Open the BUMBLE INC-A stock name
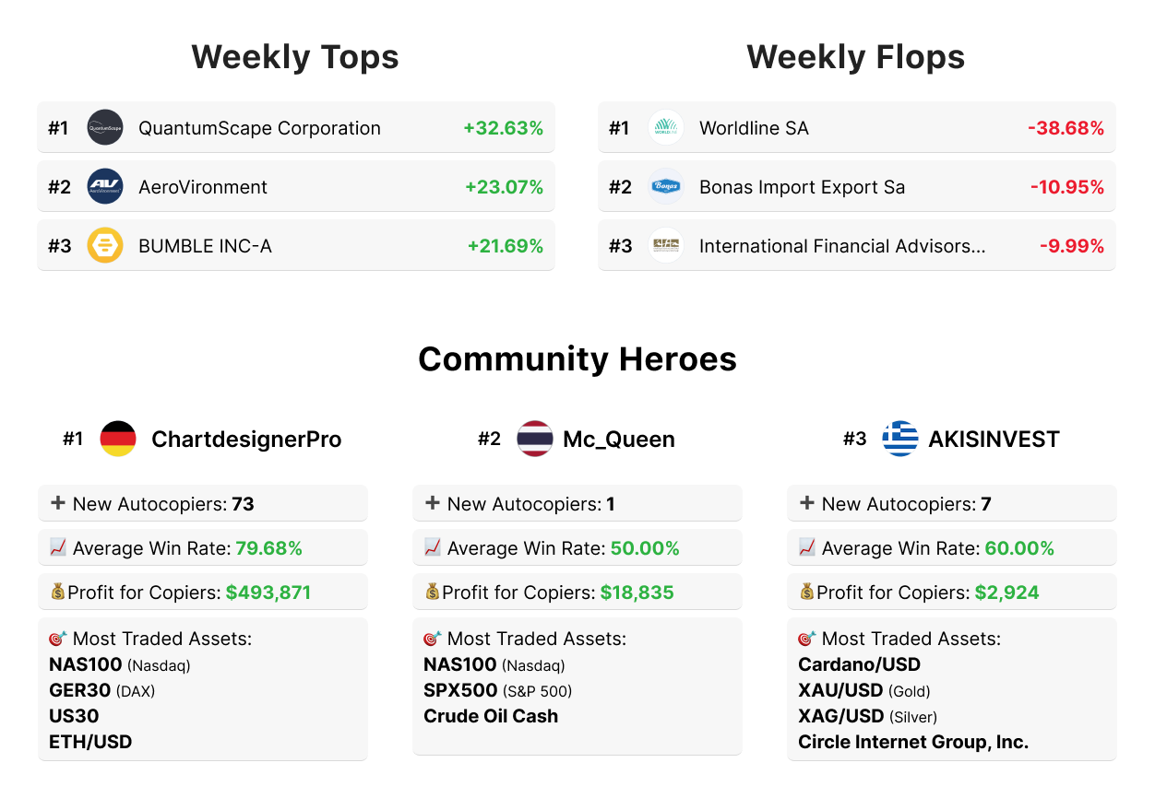This screenshot has width=1155, height=798. point(205,246)
